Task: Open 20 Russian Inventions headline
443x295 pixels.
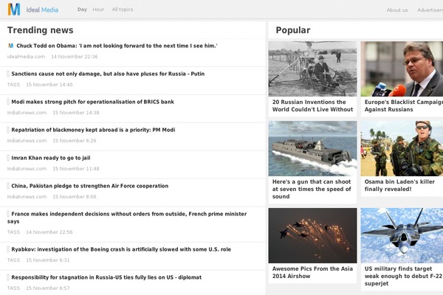Action: coord(312,105)
